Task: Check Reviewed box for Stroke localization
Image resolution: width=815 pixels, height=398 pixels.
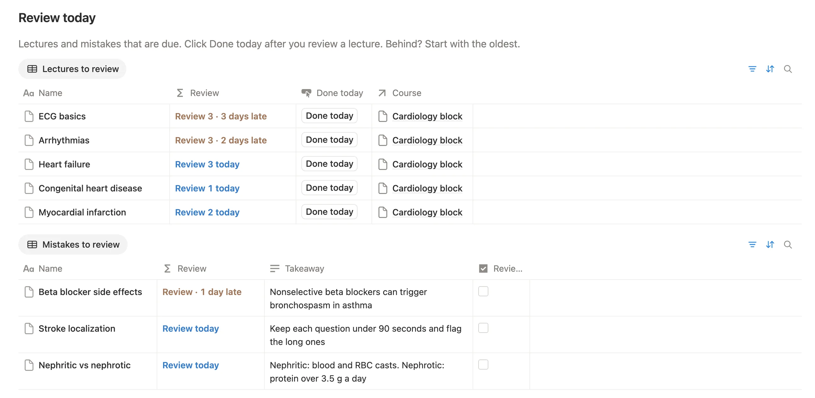Action: pos(483,328)
